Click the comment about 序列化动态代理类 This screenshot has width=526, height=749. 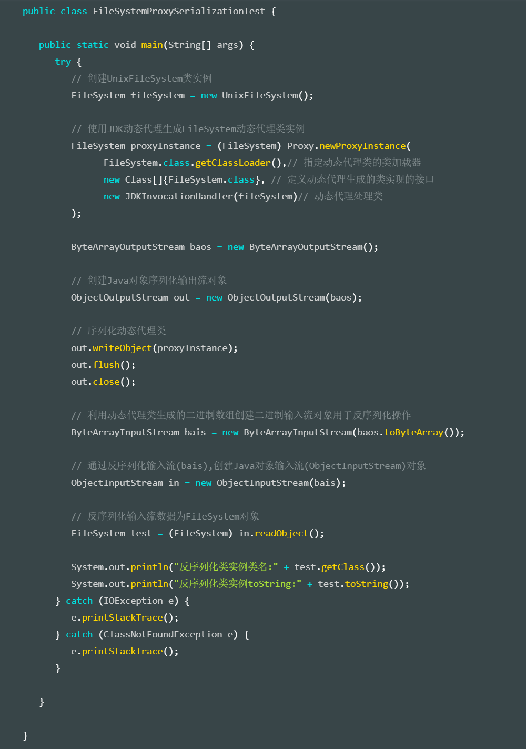(119, 331)
